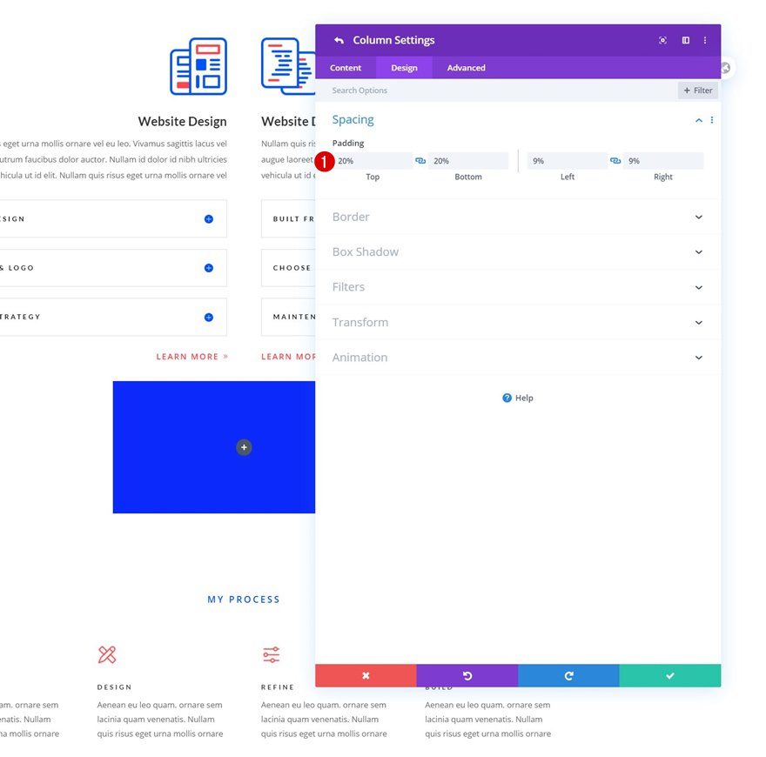766x757 pixels.
Task: Expand the Border section
Action: click(518, 217)
